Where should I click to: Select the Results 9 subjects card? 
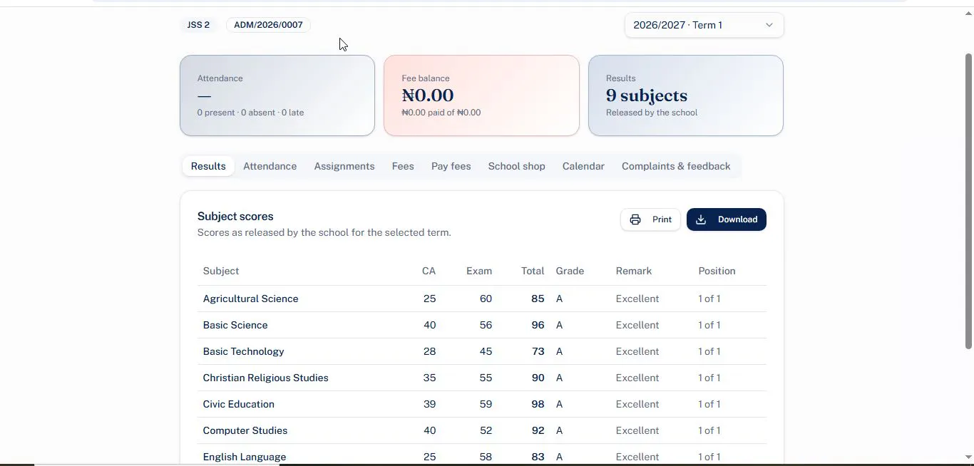[x=686, y=95]
